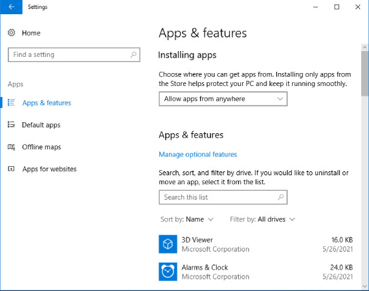Image resolution: width=369 pixels, height=291 pixels.
Task: Minimize the Settings window
Action: [x=315, y=7]
